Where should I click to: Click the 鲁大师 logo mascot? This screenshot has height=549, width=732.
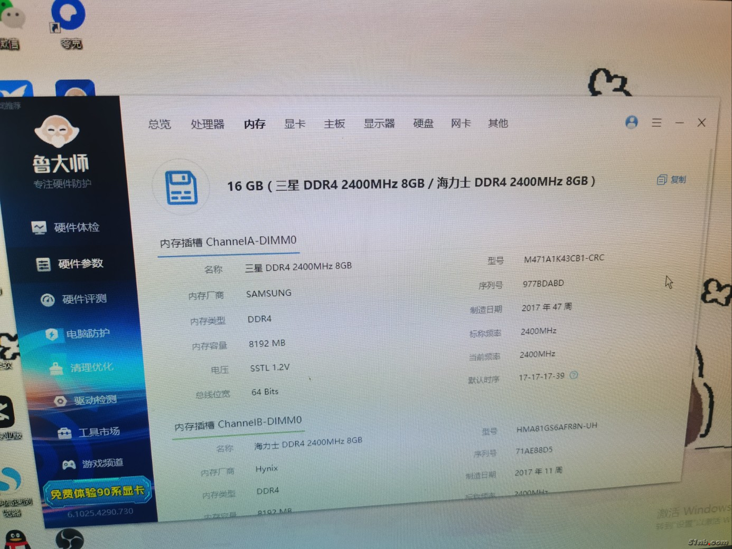click(x=57, y=131)
